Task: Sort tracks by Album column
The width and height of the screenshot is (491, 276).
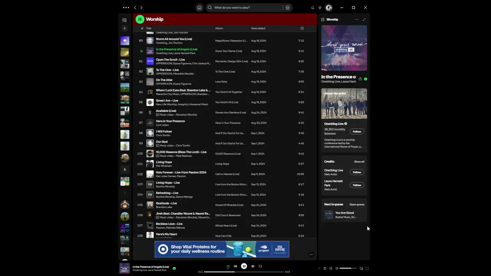Action: [219, 28]
